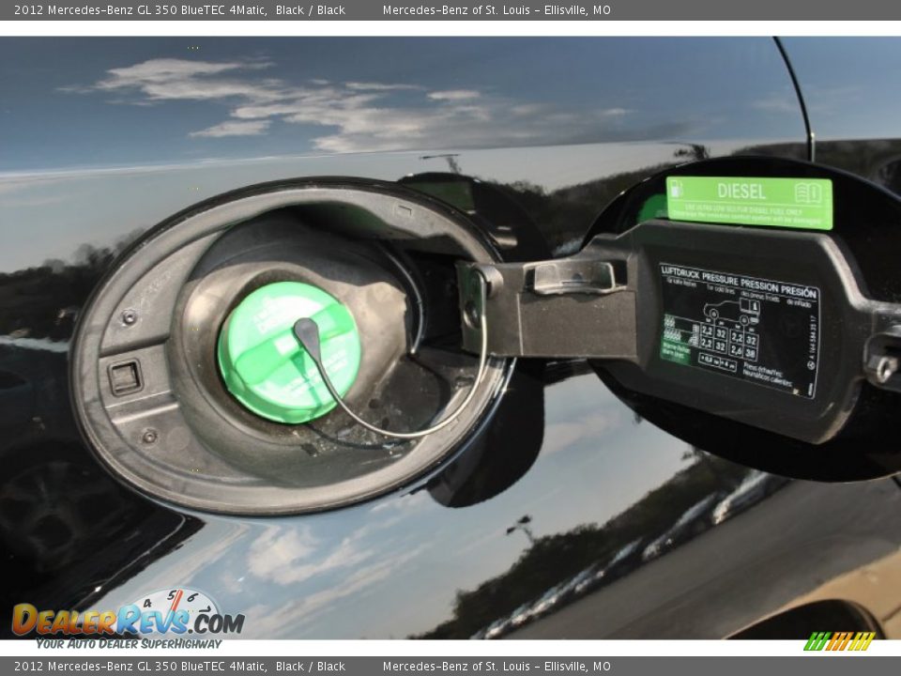Click the Your Auto Dealer SuperHighway tagline

coord(129,644)
